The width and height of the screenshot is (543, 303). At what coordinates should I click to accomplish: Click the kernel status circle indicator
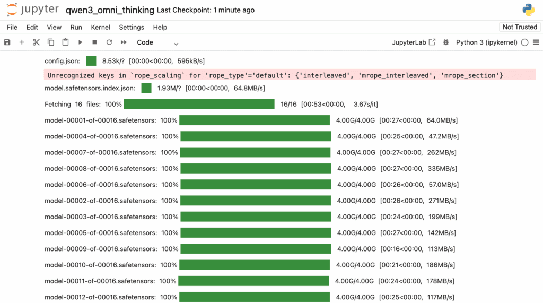pyautogui.click(x=524, y=42)
